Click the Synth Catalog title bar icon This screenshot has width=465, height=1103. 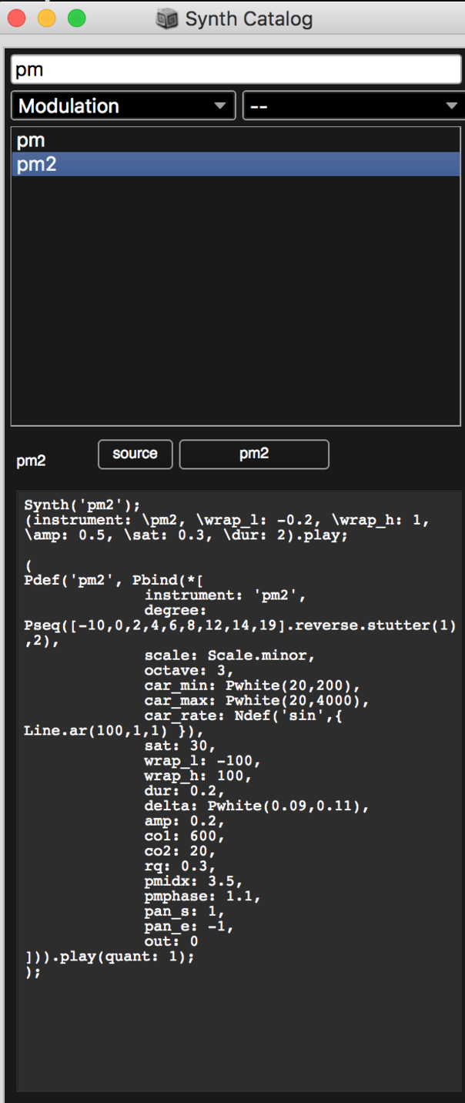tap(167, 18)
